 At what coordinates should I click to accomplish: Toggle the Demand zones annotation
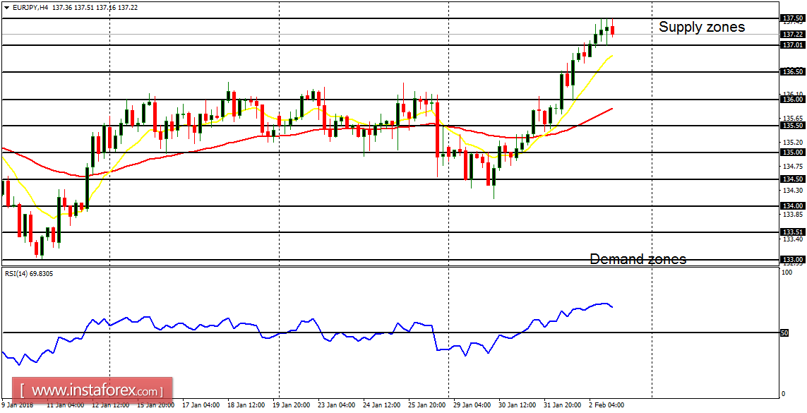click(638, 259)
